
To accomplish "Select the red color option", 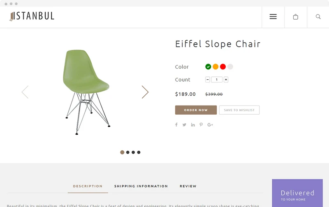I will point(223,67).
